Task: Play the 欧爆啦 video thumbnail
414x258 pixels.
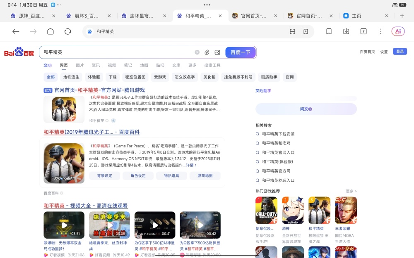Action: [64, 224]
